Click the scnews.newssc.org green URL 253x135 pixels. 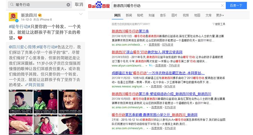point(128,86)
